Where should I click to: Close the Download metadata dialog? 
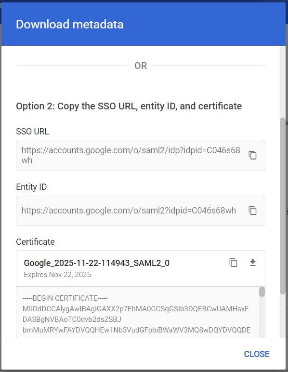point(257,354)
